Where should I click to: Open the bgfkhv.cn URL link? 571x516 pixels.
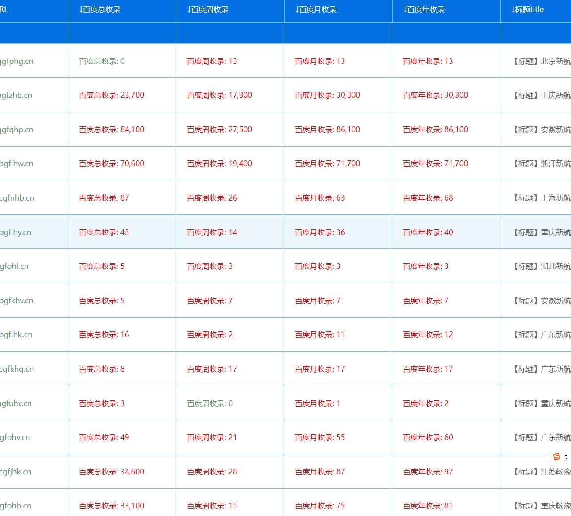click(17, 301)
